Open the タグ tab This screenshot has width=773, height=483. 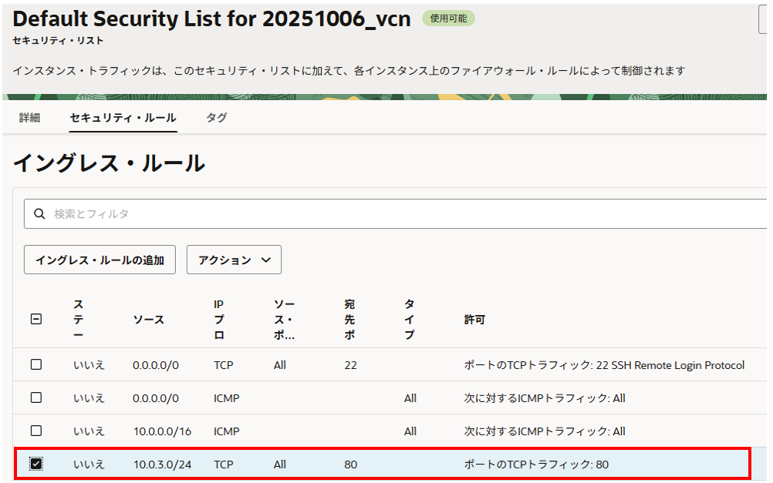216,118
